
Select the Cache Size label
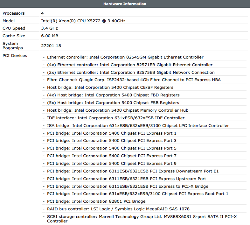pos(14,36)
